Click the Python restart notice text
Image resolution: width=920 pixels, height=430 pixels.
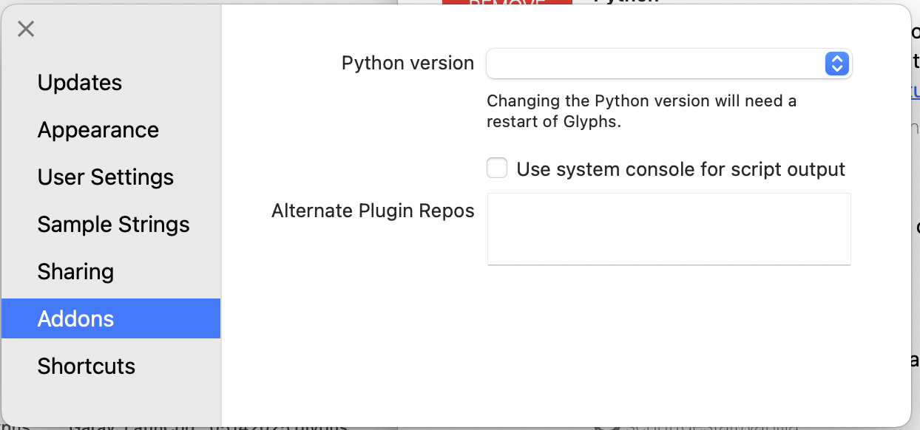coord(640,111)
